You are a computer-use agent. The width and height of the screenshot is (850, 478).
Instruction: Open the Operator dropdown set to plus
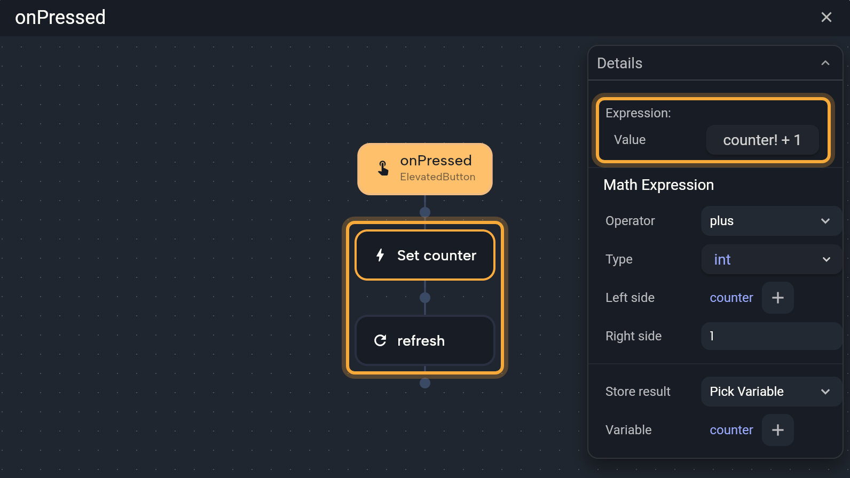(x=771, y=221)
